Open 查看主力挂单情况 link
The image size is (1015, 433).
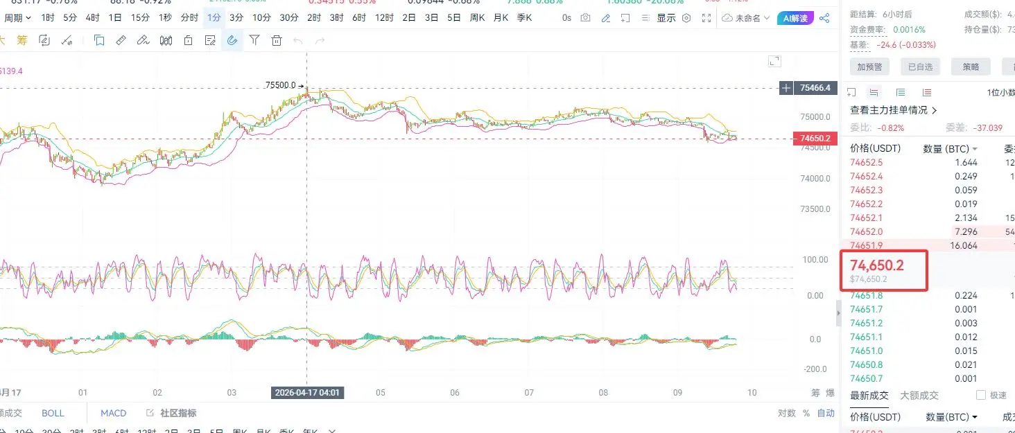click(x=894, y=110)
